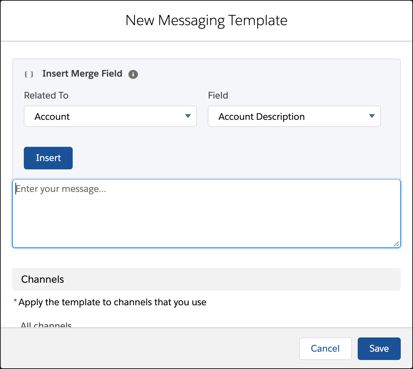This screenshot has height=369, width=413.
Task: Cancel the new messaging template
Action: (325, 348)
